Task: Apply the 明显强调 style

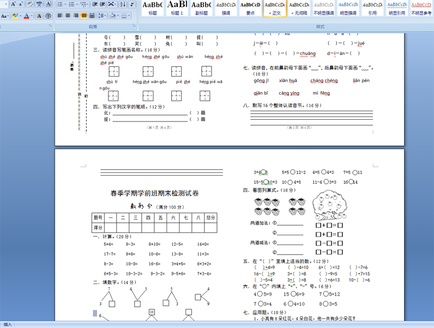Action: tap(348, 8)
